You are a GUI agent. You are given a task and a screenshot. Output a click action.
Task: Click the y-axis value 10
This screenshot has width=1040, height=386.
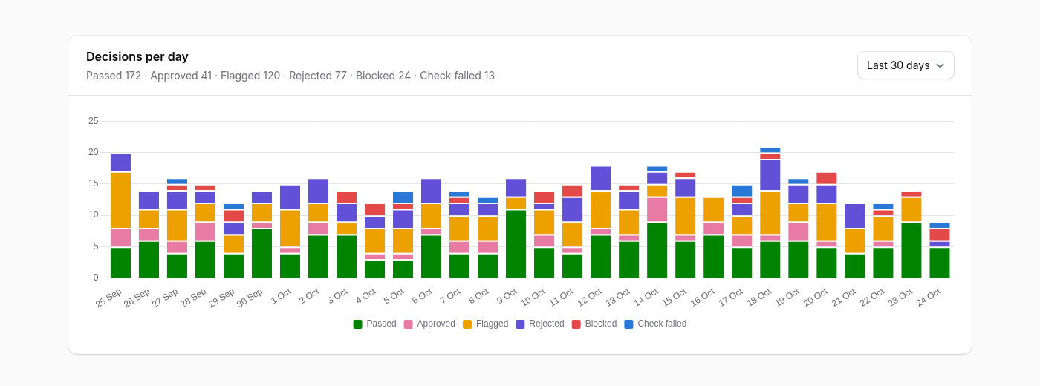(93, 215)
